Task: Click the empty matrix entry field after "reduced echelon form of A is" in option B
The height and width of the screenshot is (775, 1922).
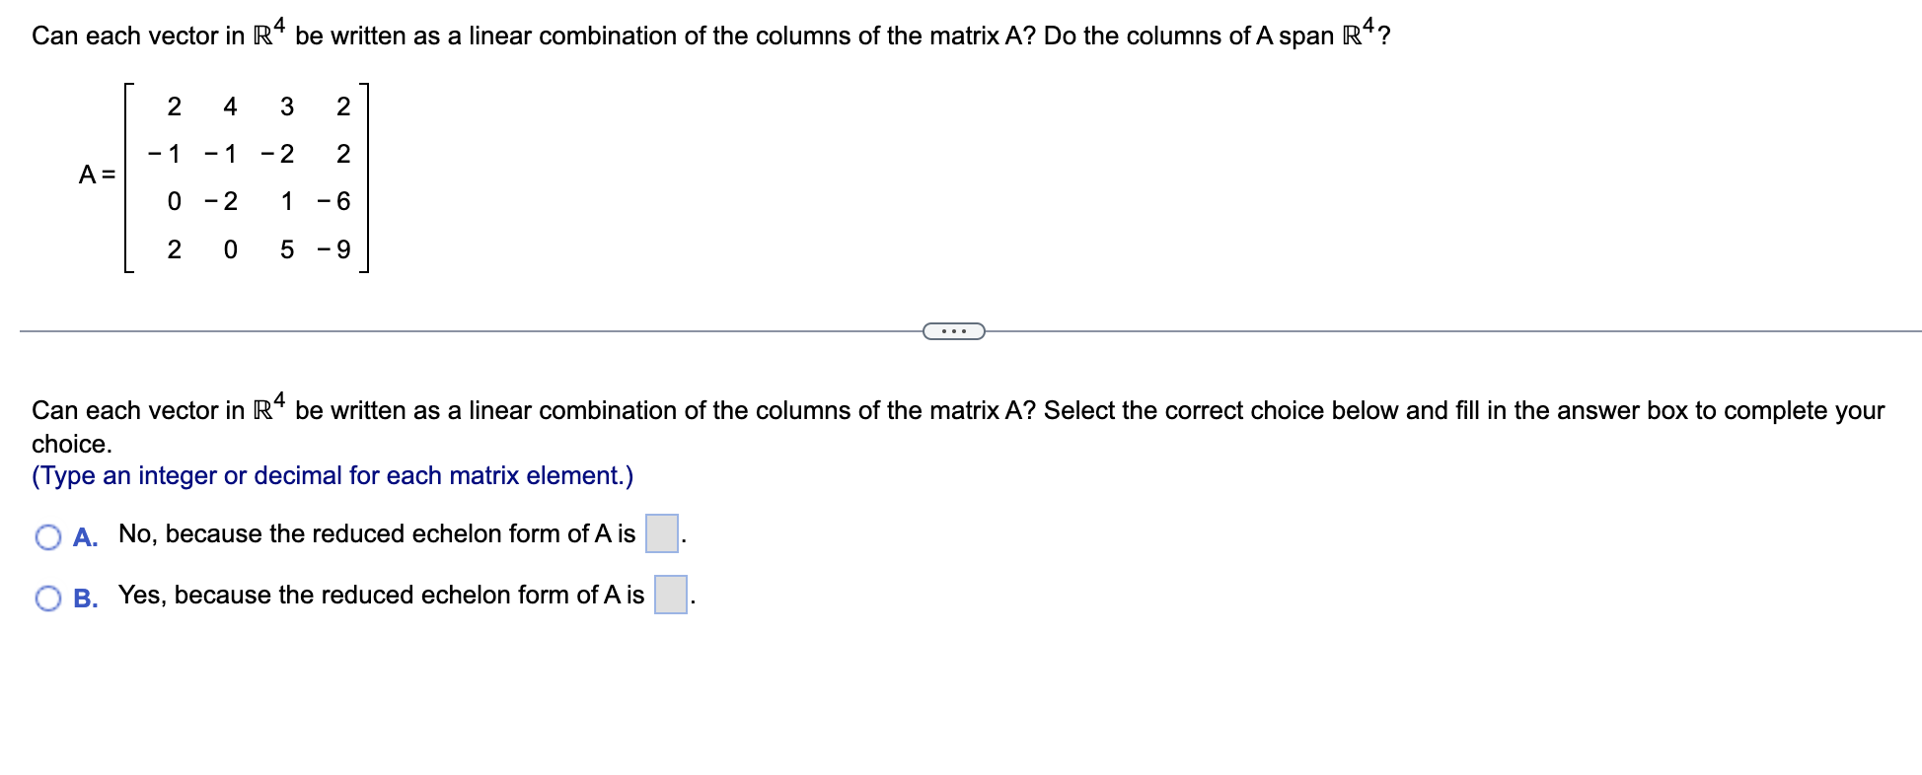Action: [670, 596]
